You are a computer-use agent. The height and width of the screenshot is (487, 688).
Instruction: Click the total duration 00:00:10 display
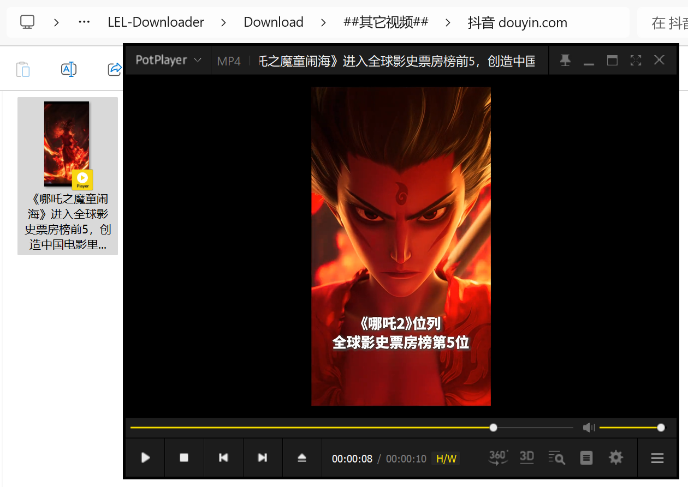tap(406, 459)
